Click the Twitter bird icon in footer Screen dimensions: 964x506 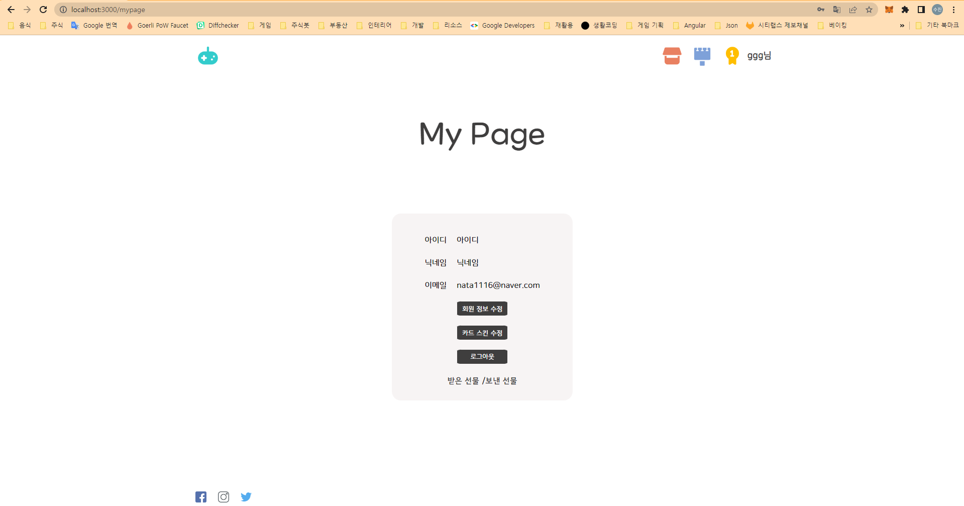[x=246, y=496]
